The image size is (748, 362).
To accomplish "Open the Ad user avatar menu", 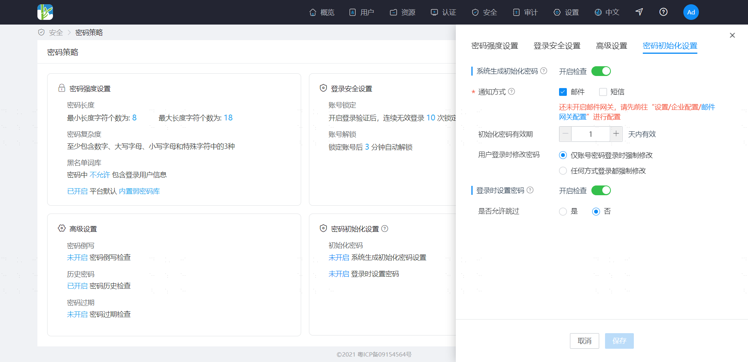I will [x=691, y=12].
